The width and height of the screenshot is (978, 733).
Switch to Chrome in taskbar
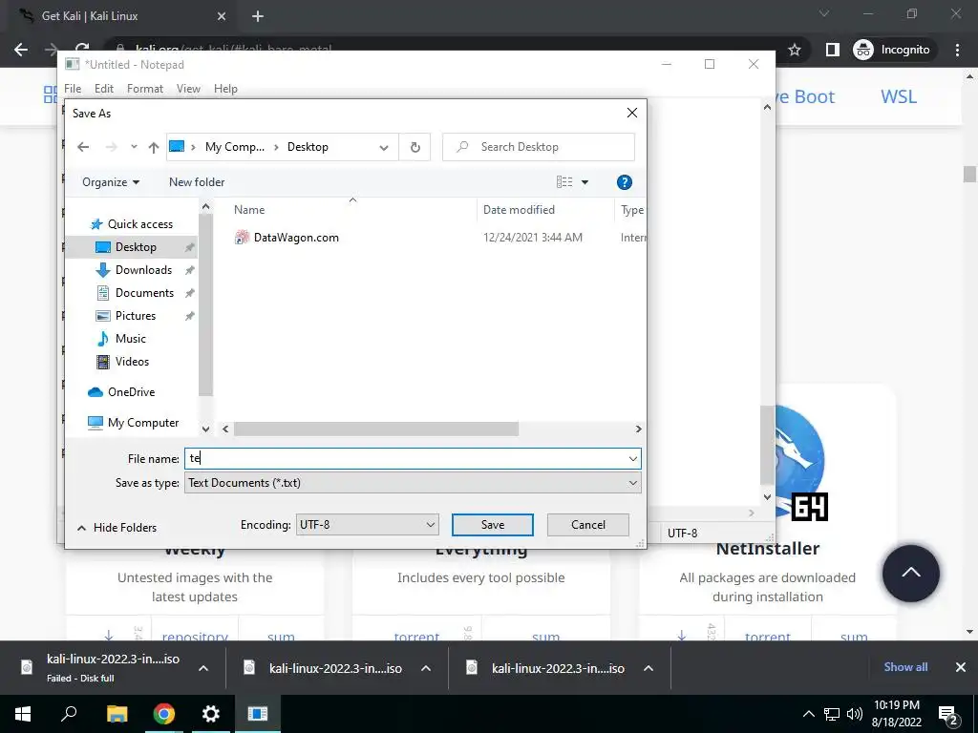tap(164, 714)
